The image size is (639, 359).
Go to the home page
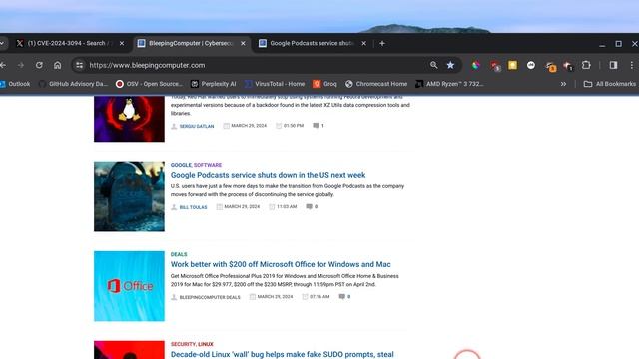tap(58, 65)
